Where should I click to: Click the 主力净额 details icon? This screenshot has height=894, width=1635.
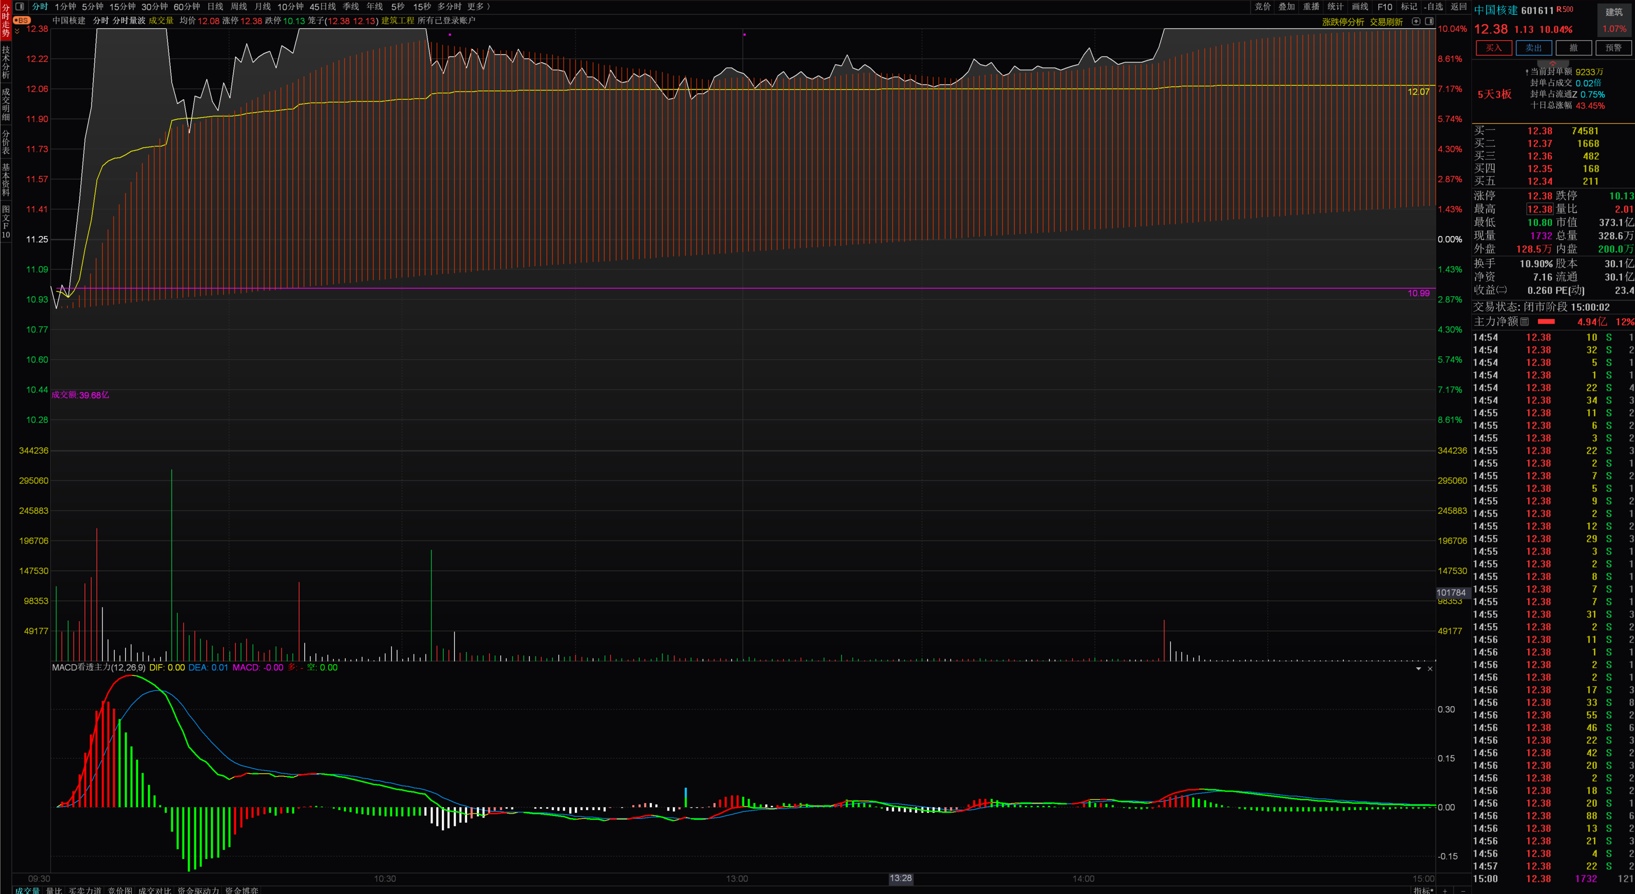pyautogui.click(x=1524, y=322)
